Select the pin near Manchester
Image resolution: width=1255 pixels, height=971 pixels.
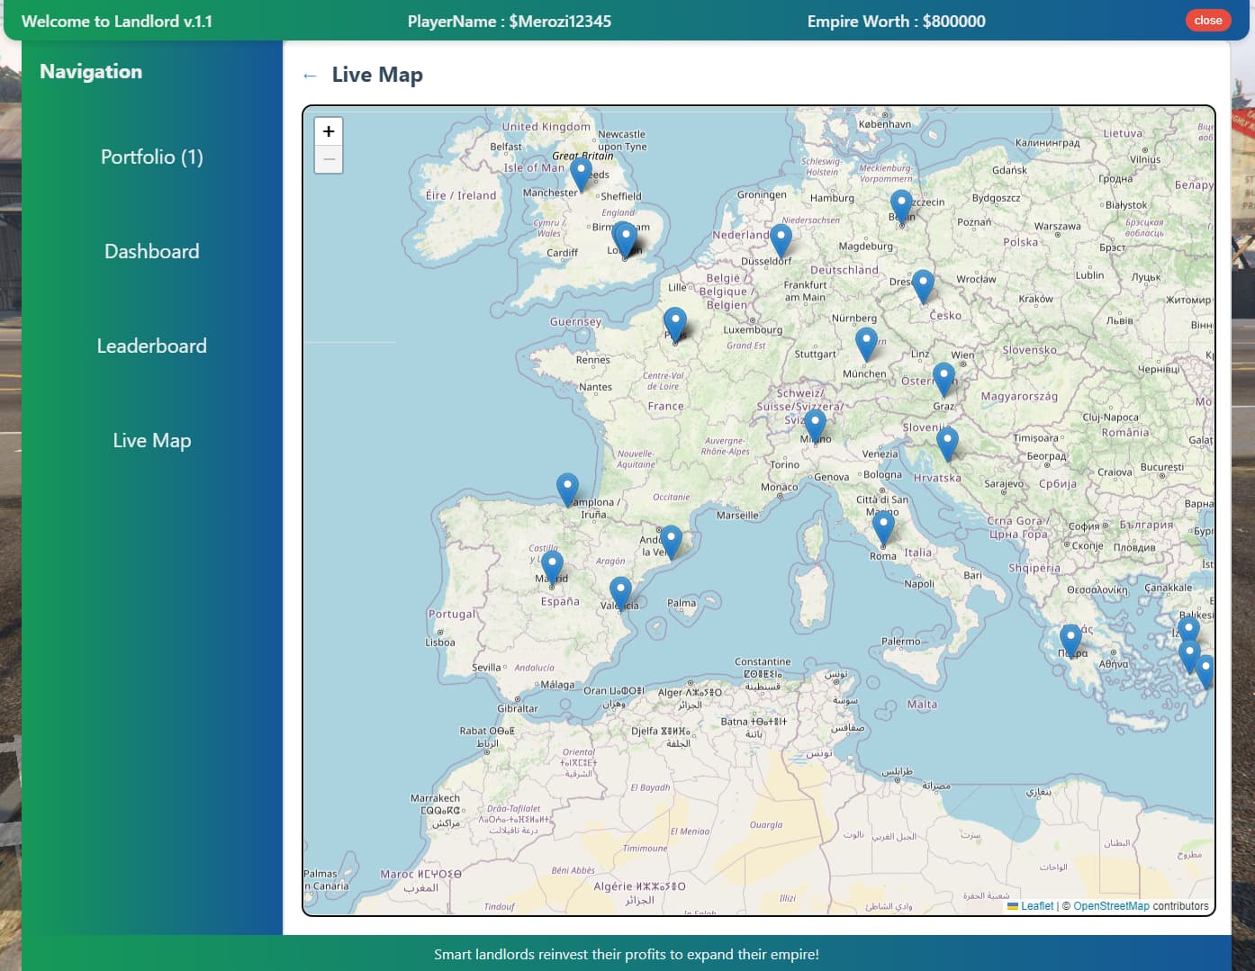581,173
